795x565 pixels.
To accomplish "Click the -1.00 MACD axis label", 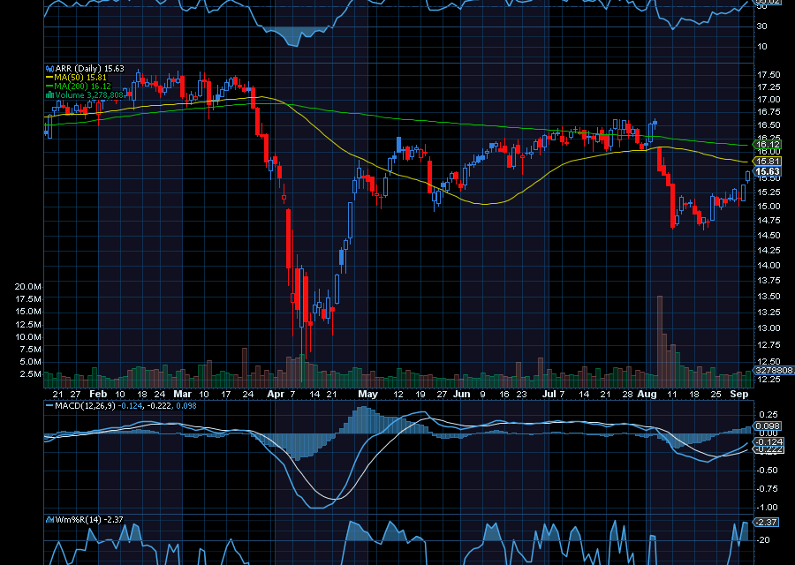I will 767,508.
